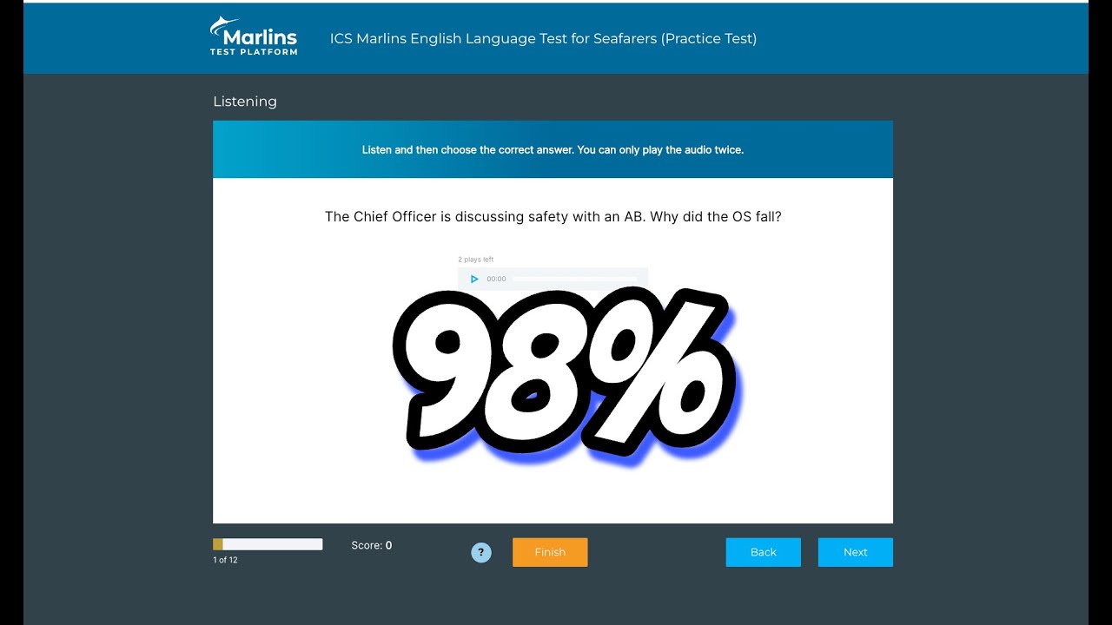Image resolution: width=1112 pixels, height=625 pixels.
Task: Click the orange Finish button
Action: pos(550,552)
